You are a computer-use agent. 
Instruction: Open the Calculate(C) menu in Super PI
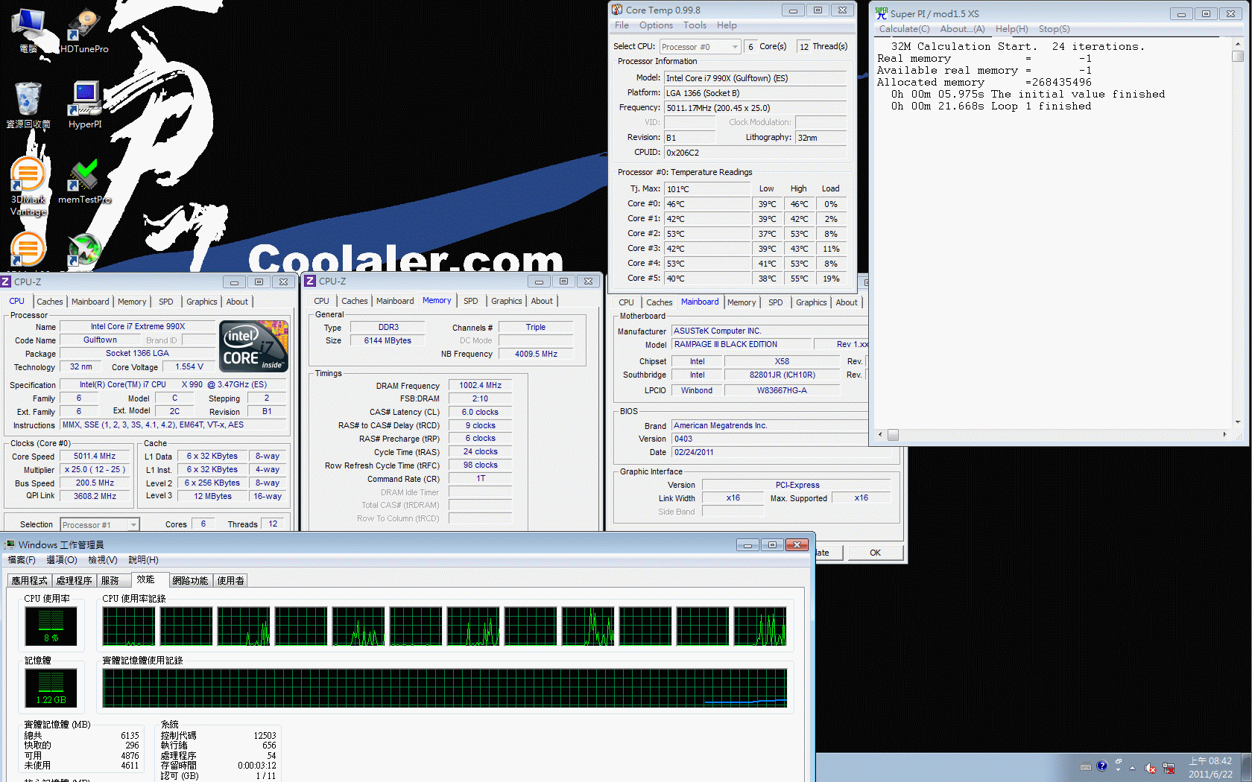(x=904, y=29)
